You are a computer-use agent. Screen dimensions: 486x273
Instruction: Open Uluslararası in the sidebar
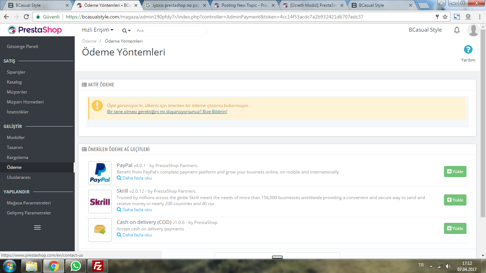tap(19, 177)
